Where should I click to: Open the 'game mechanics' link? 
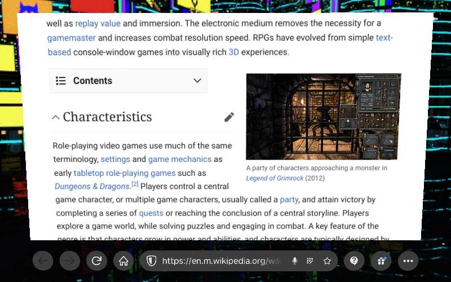tap(180, 159)
